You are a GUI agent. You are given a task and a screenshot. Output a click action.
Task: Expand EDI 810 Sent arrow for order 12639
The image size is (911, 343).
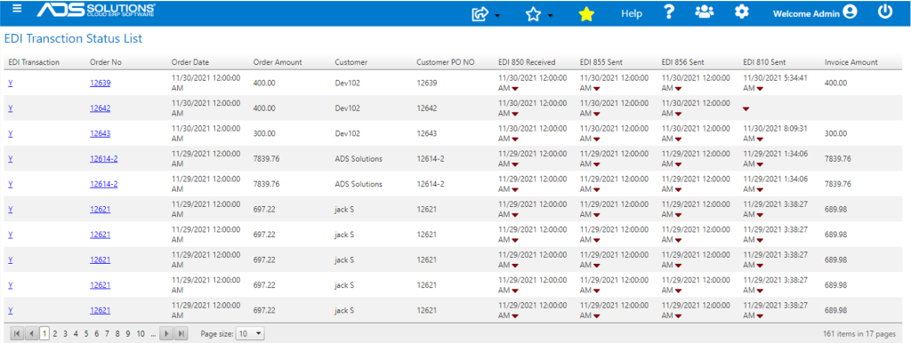[x=760, y=89]
